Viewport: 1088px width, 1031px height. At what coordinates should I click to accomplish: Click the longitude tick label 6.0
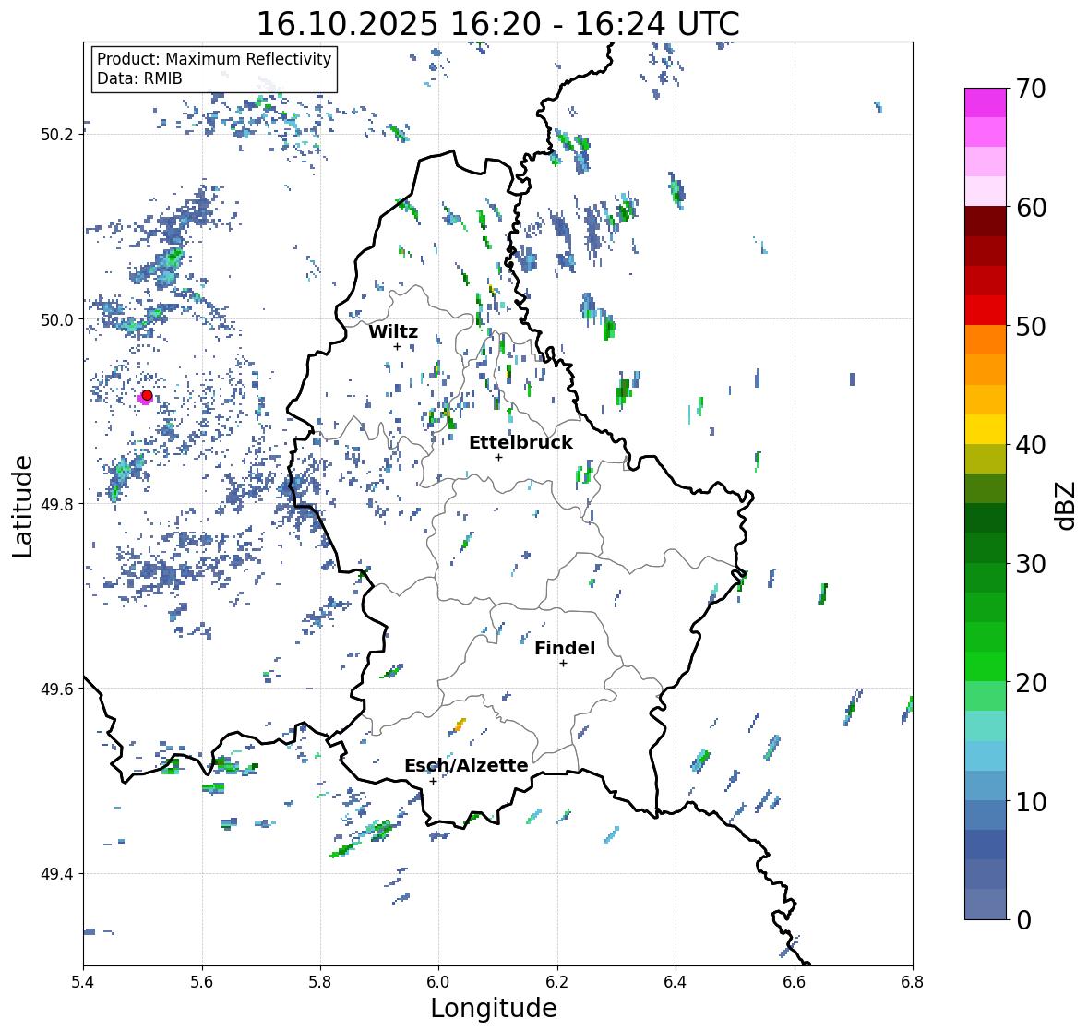[x=438, y=982]
